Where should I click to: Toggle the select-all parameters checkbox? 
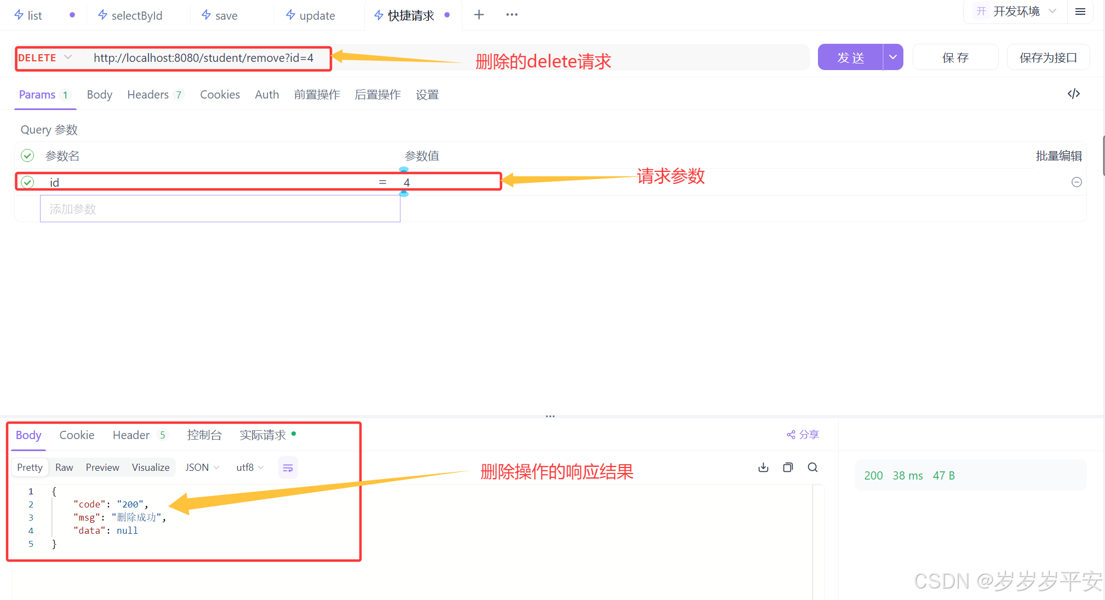pyautogui.click(x=27, y=155)
